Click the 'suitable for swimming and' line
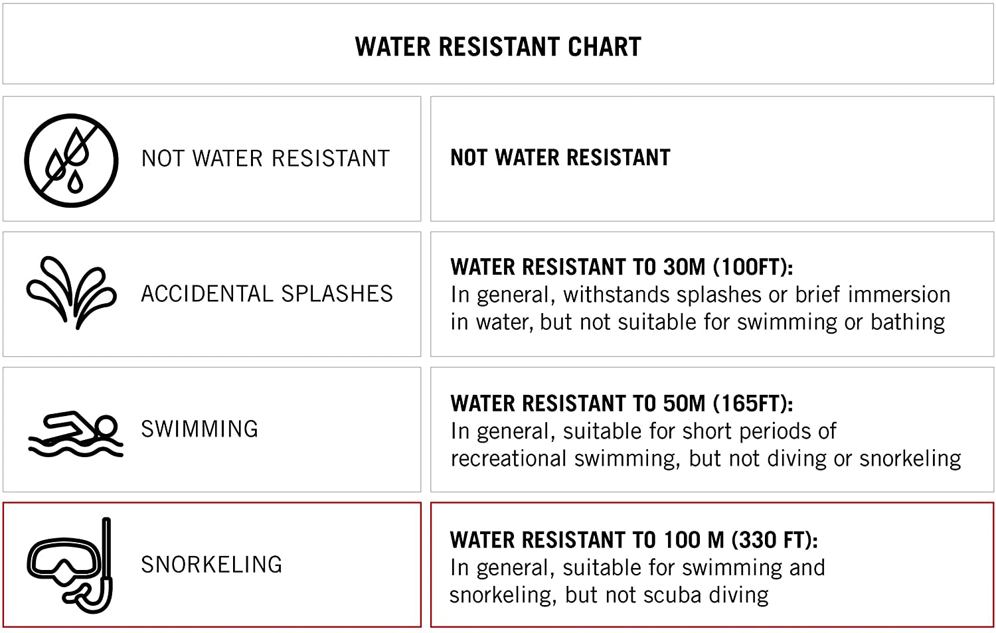The width and height of the screenshot is (996, 633). [x=637, y=568]
